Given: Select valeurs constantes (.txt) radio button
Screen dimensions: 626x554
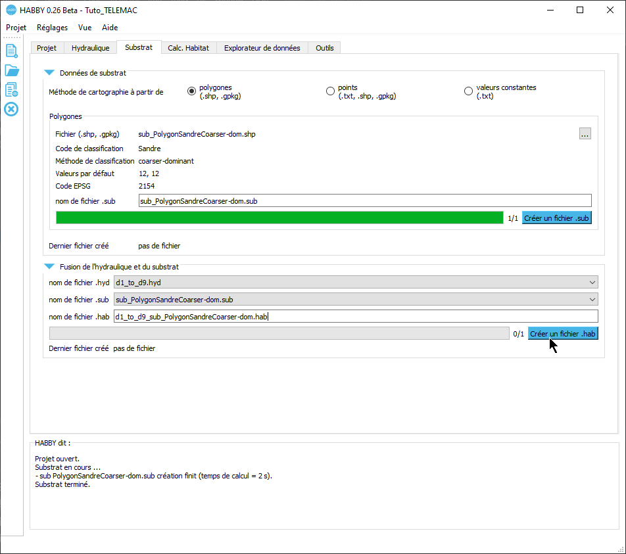Looking at the screenshot, I should point(468,91).
